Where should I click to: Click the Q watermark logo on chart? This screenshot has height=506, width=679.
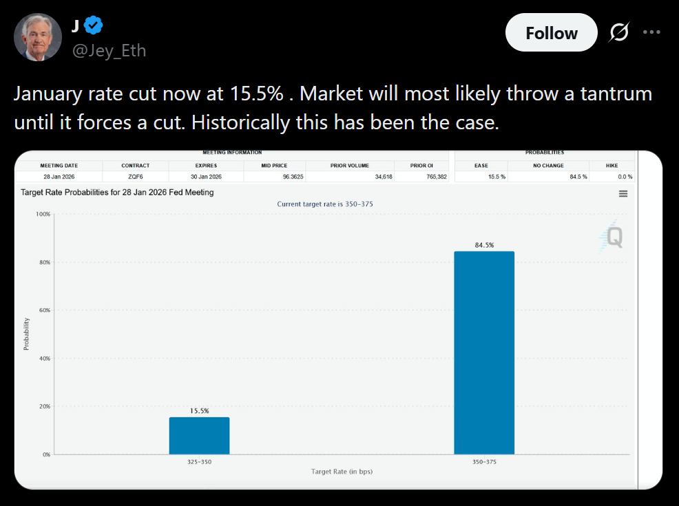point(612,237)
